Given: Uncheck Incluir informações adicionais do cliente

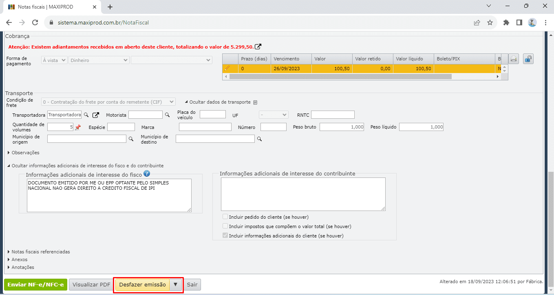Looking at the screenshot, I should click(225, 235).
